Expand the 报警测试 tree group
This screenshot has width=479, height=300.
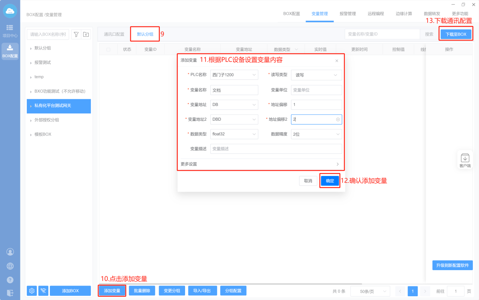pos(31,62)
